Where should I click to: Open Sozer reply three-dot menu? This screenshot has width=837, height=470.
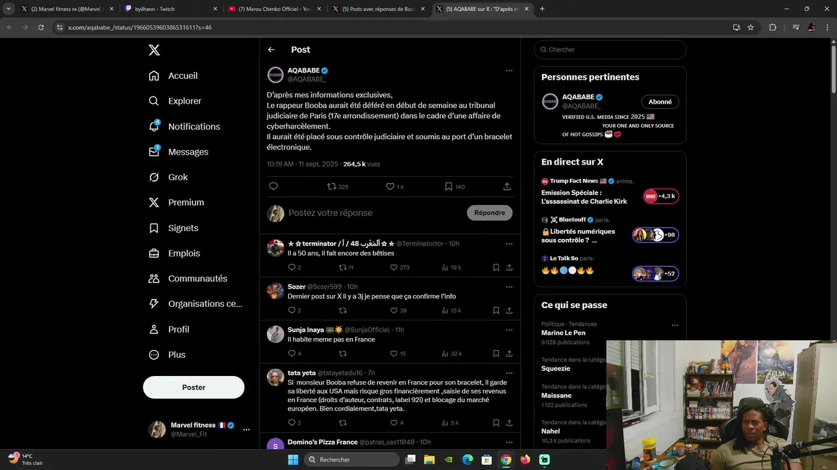(509, 287)
